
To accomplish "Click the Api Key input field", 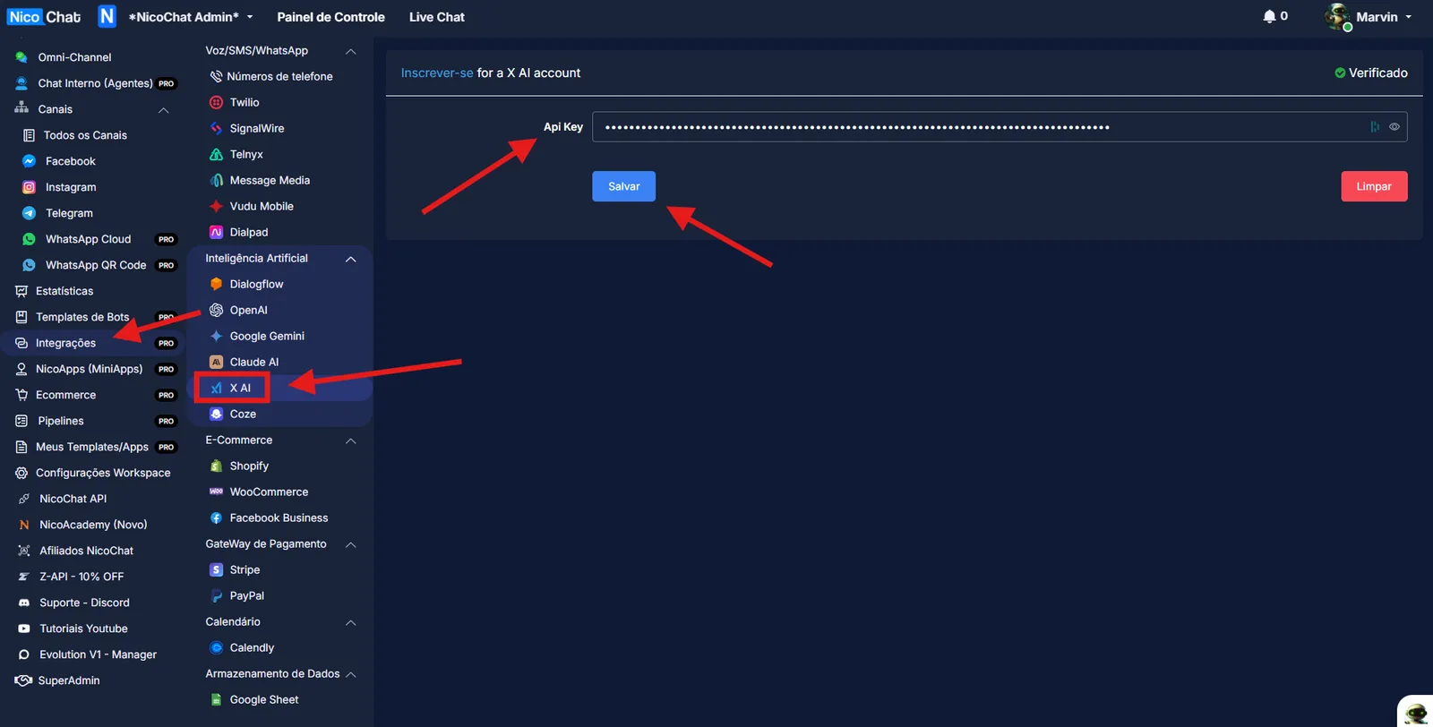I will (1000, 127).
